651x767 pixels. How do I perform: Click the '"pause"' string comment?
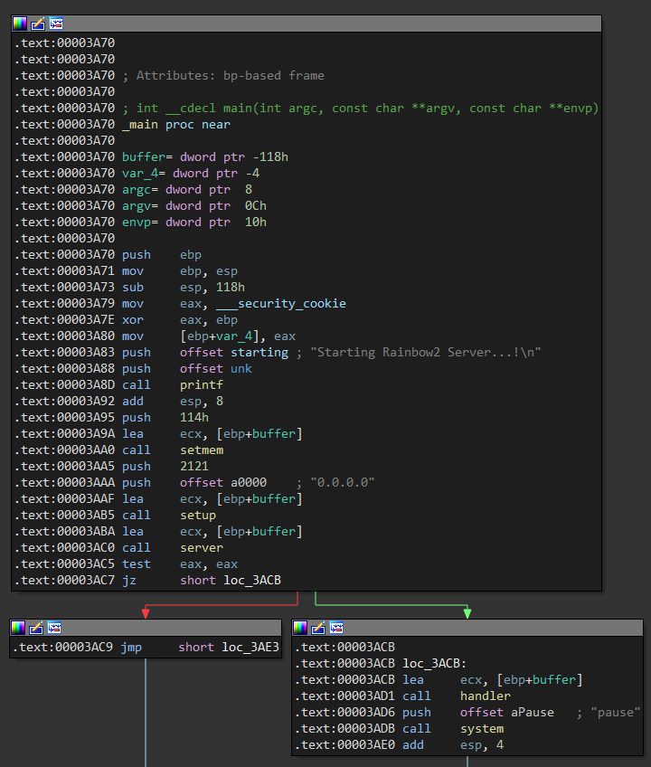[x=616, y=713]
